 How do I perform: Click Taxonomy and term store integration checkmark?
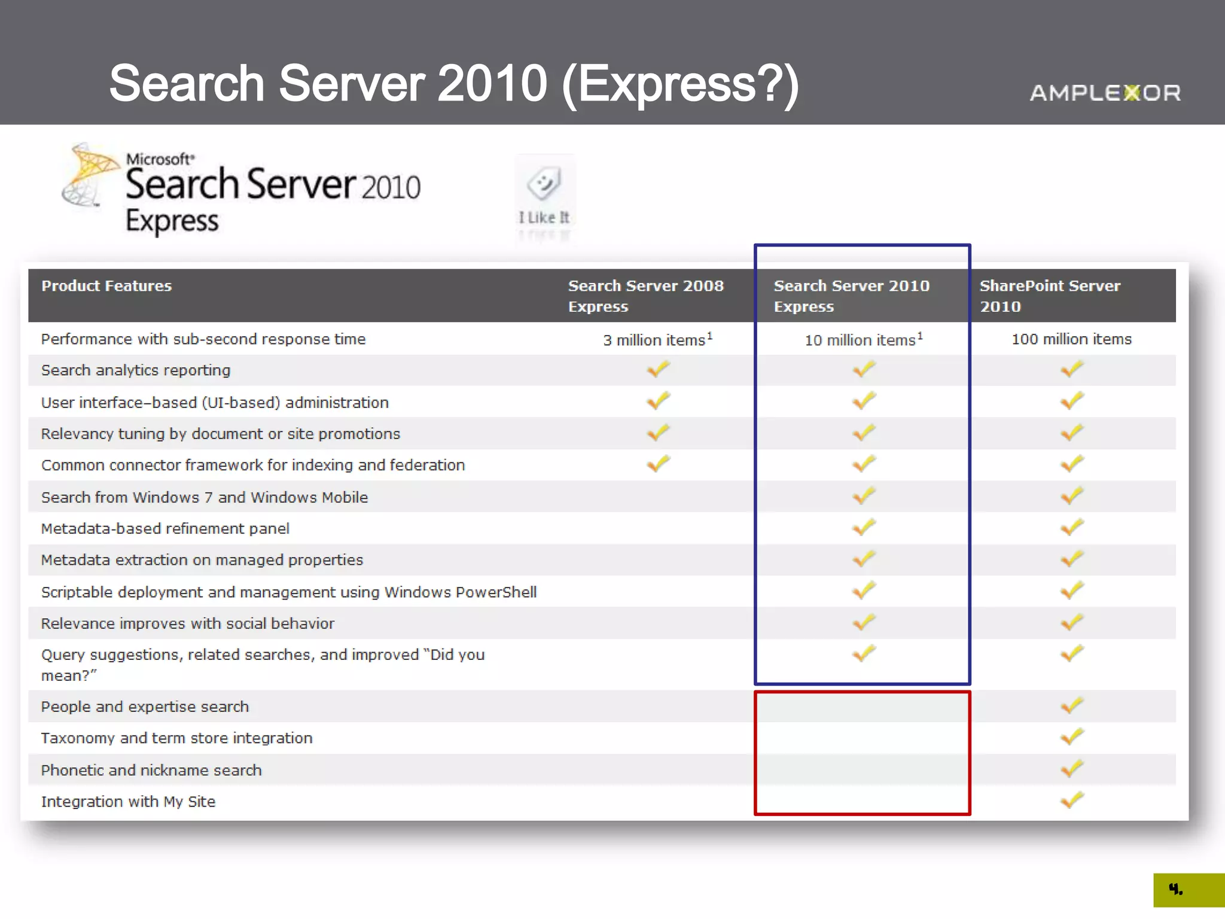point(1072,737)
